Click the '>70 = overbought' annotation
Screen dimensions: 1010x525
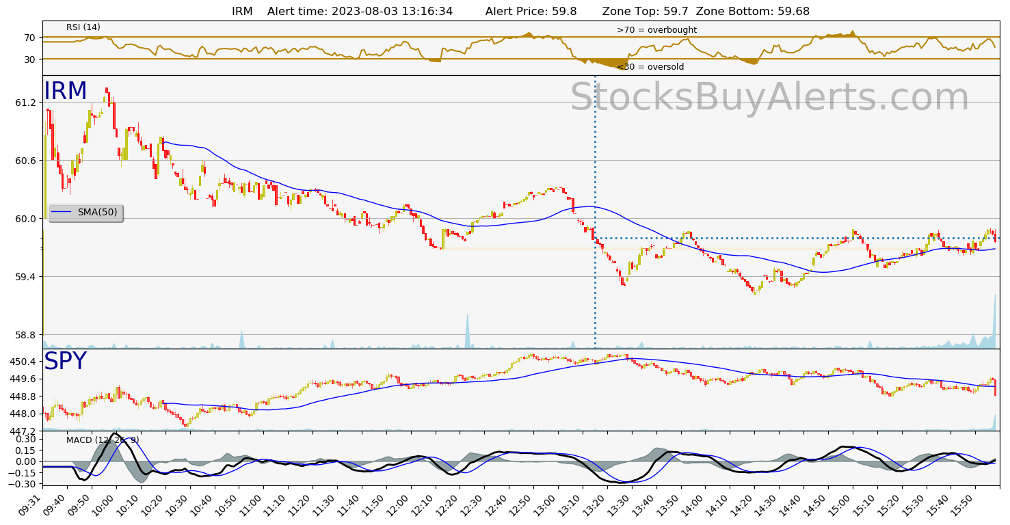[656, 30]
